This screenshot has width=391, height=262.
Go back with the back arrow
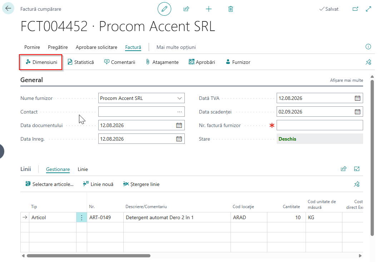click(x=8, y=9)
